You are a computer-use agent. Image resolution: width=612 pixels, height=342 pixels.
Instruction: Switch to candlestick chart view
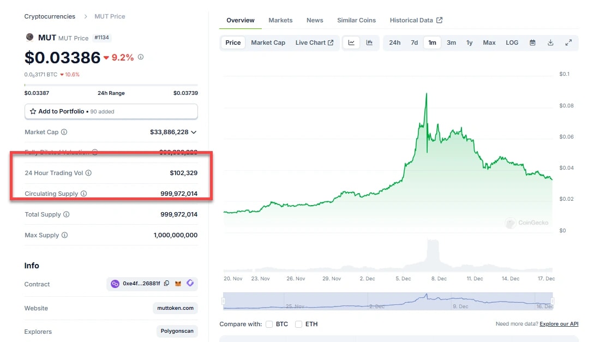click(369, 43)
